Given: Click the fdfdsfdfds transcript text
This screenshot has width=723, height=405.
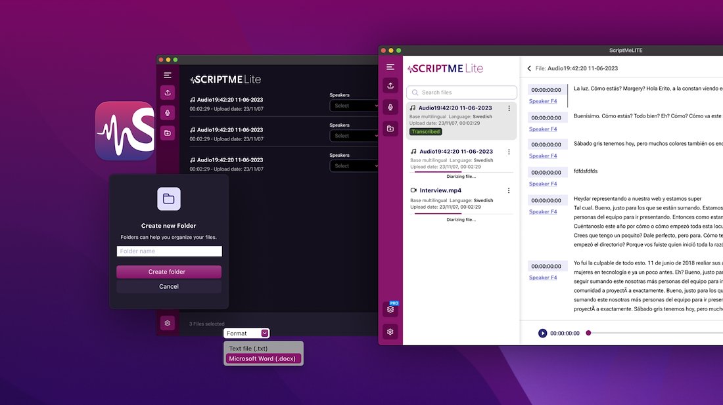Looking at the screenshot, I should pos(586,171).
